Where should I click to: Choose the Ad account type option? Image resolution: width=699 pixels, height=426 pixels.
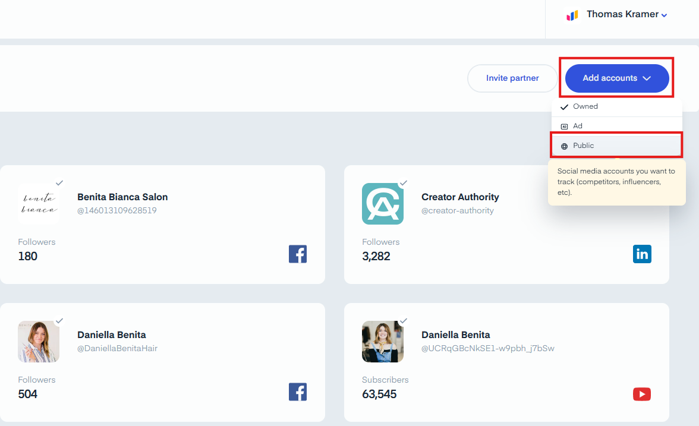617,126
